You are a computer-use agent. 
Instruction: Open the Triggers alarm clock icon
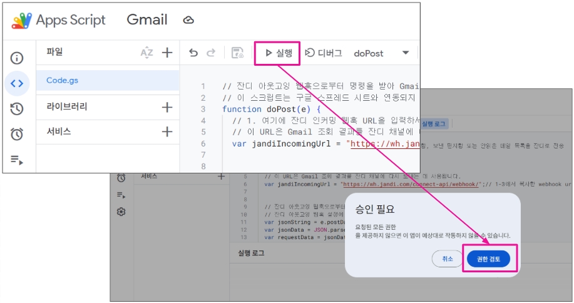17,134
